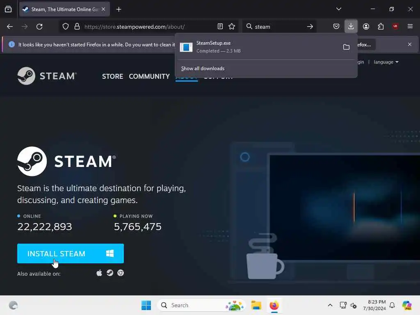Open the tracking protection shield icon
The height and width of the screenshot is (315, 420).
coord(66,27)
